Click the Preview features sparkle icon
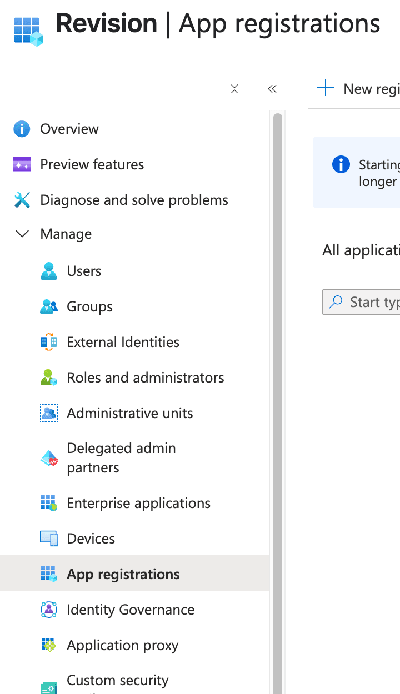This screenshot has width=400, height=694. pos(22,164)
